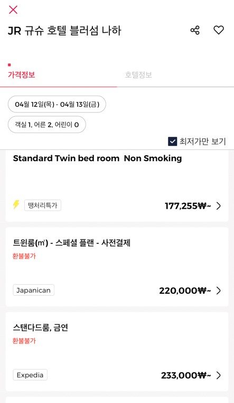Toggle the 최저가만 보기 checkbox
Viewport: 234px width, 403px height.
(172, 142)
